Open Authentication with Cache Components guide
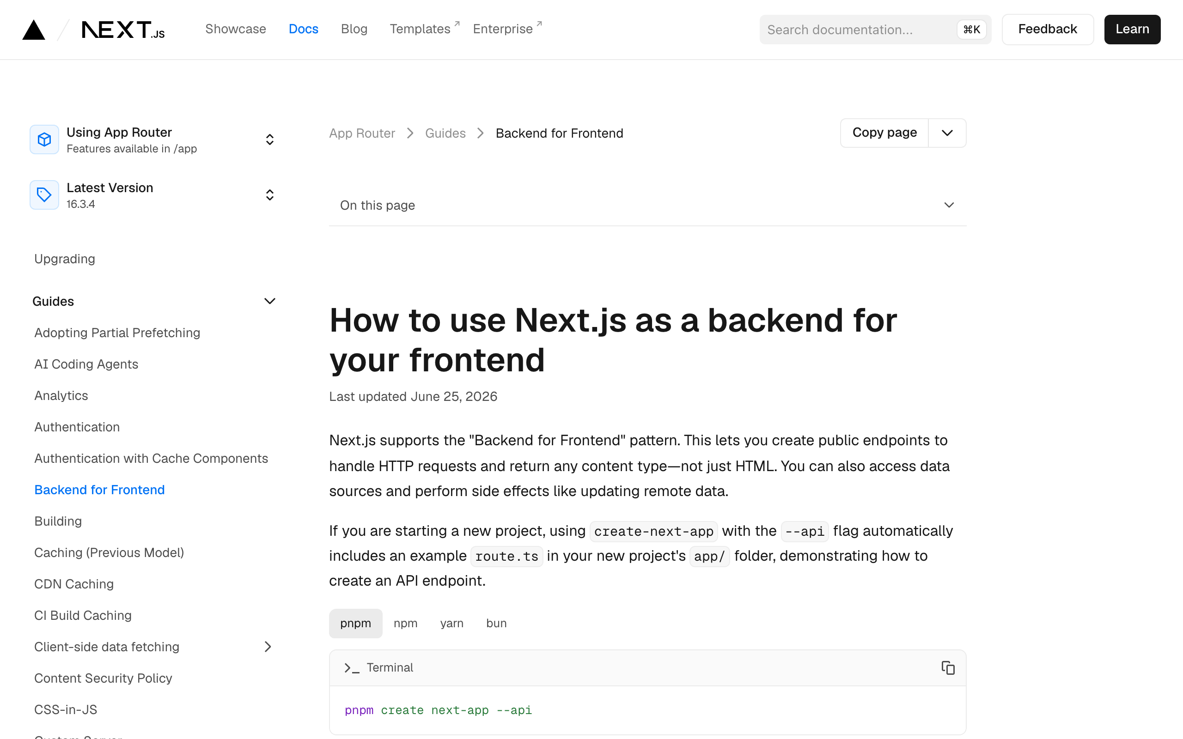 [x=151, y=459]
